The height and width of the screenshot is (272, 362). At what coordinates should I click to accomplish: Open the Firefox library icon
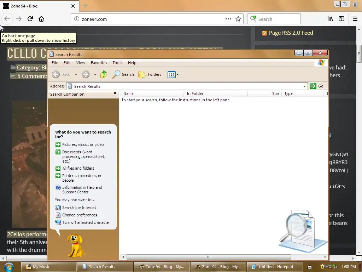click(x=330, y=19)
